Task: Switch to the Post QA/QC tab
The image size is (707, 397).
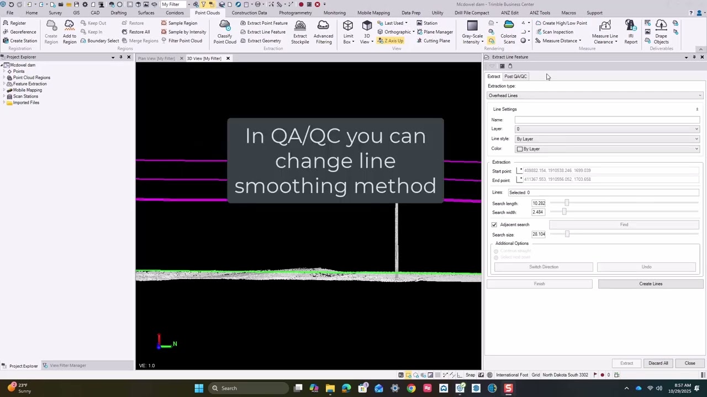Action: [515, 77]
